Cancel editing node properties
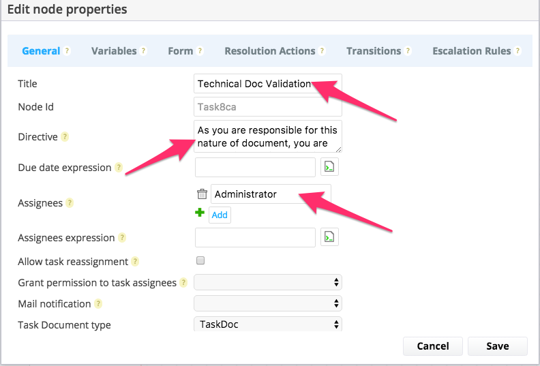Viewport: 540px width, 366px height. (433, 346)
